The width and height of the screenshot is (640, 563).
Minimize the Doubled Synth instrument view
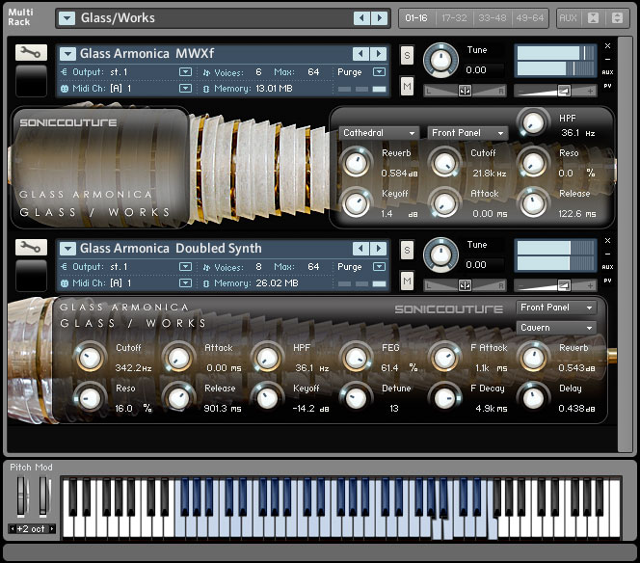coord(608,254)
